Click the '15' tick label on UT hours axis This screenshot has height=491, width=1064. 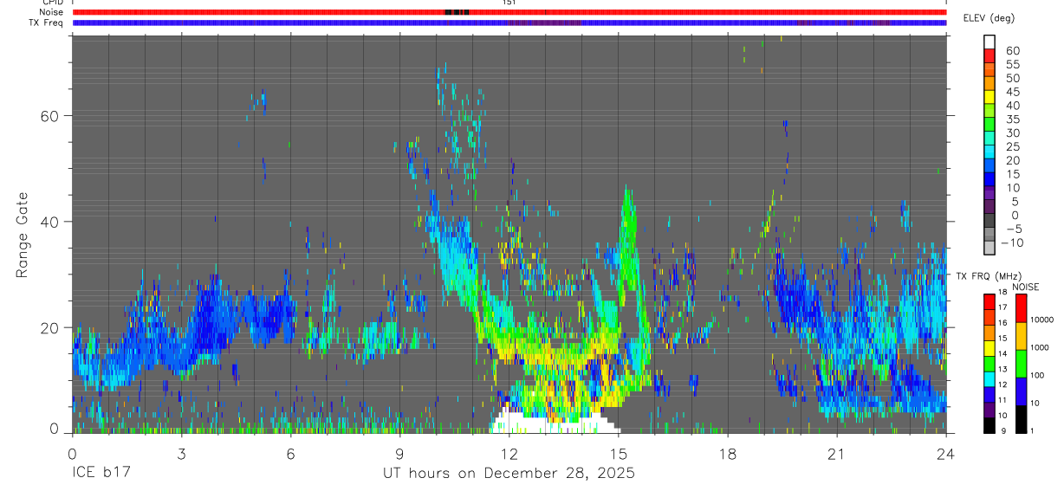[618, 453]
